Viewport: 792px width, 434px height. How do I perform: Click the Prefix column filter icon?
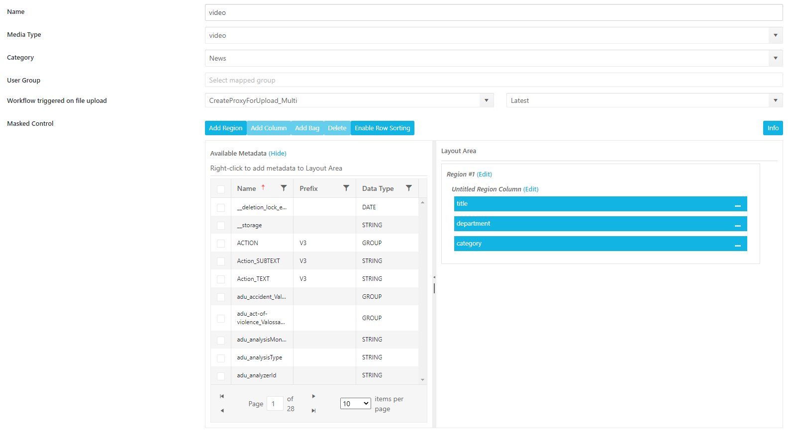click(x=346, y=188)
